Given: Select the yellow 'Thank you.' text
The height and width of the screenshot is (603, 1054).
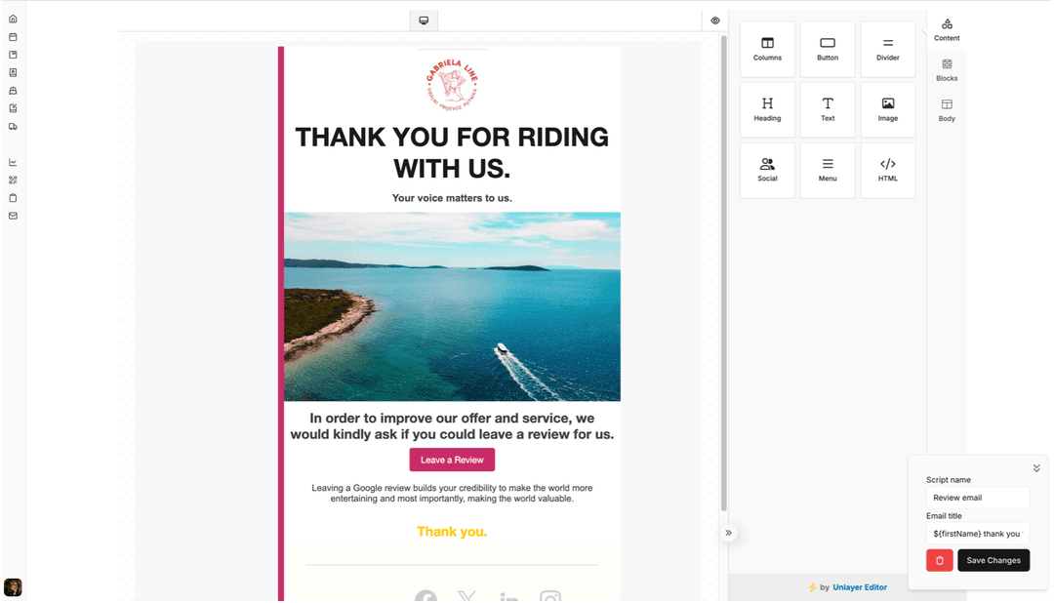Looking at the screenshot, I should 452,532.
